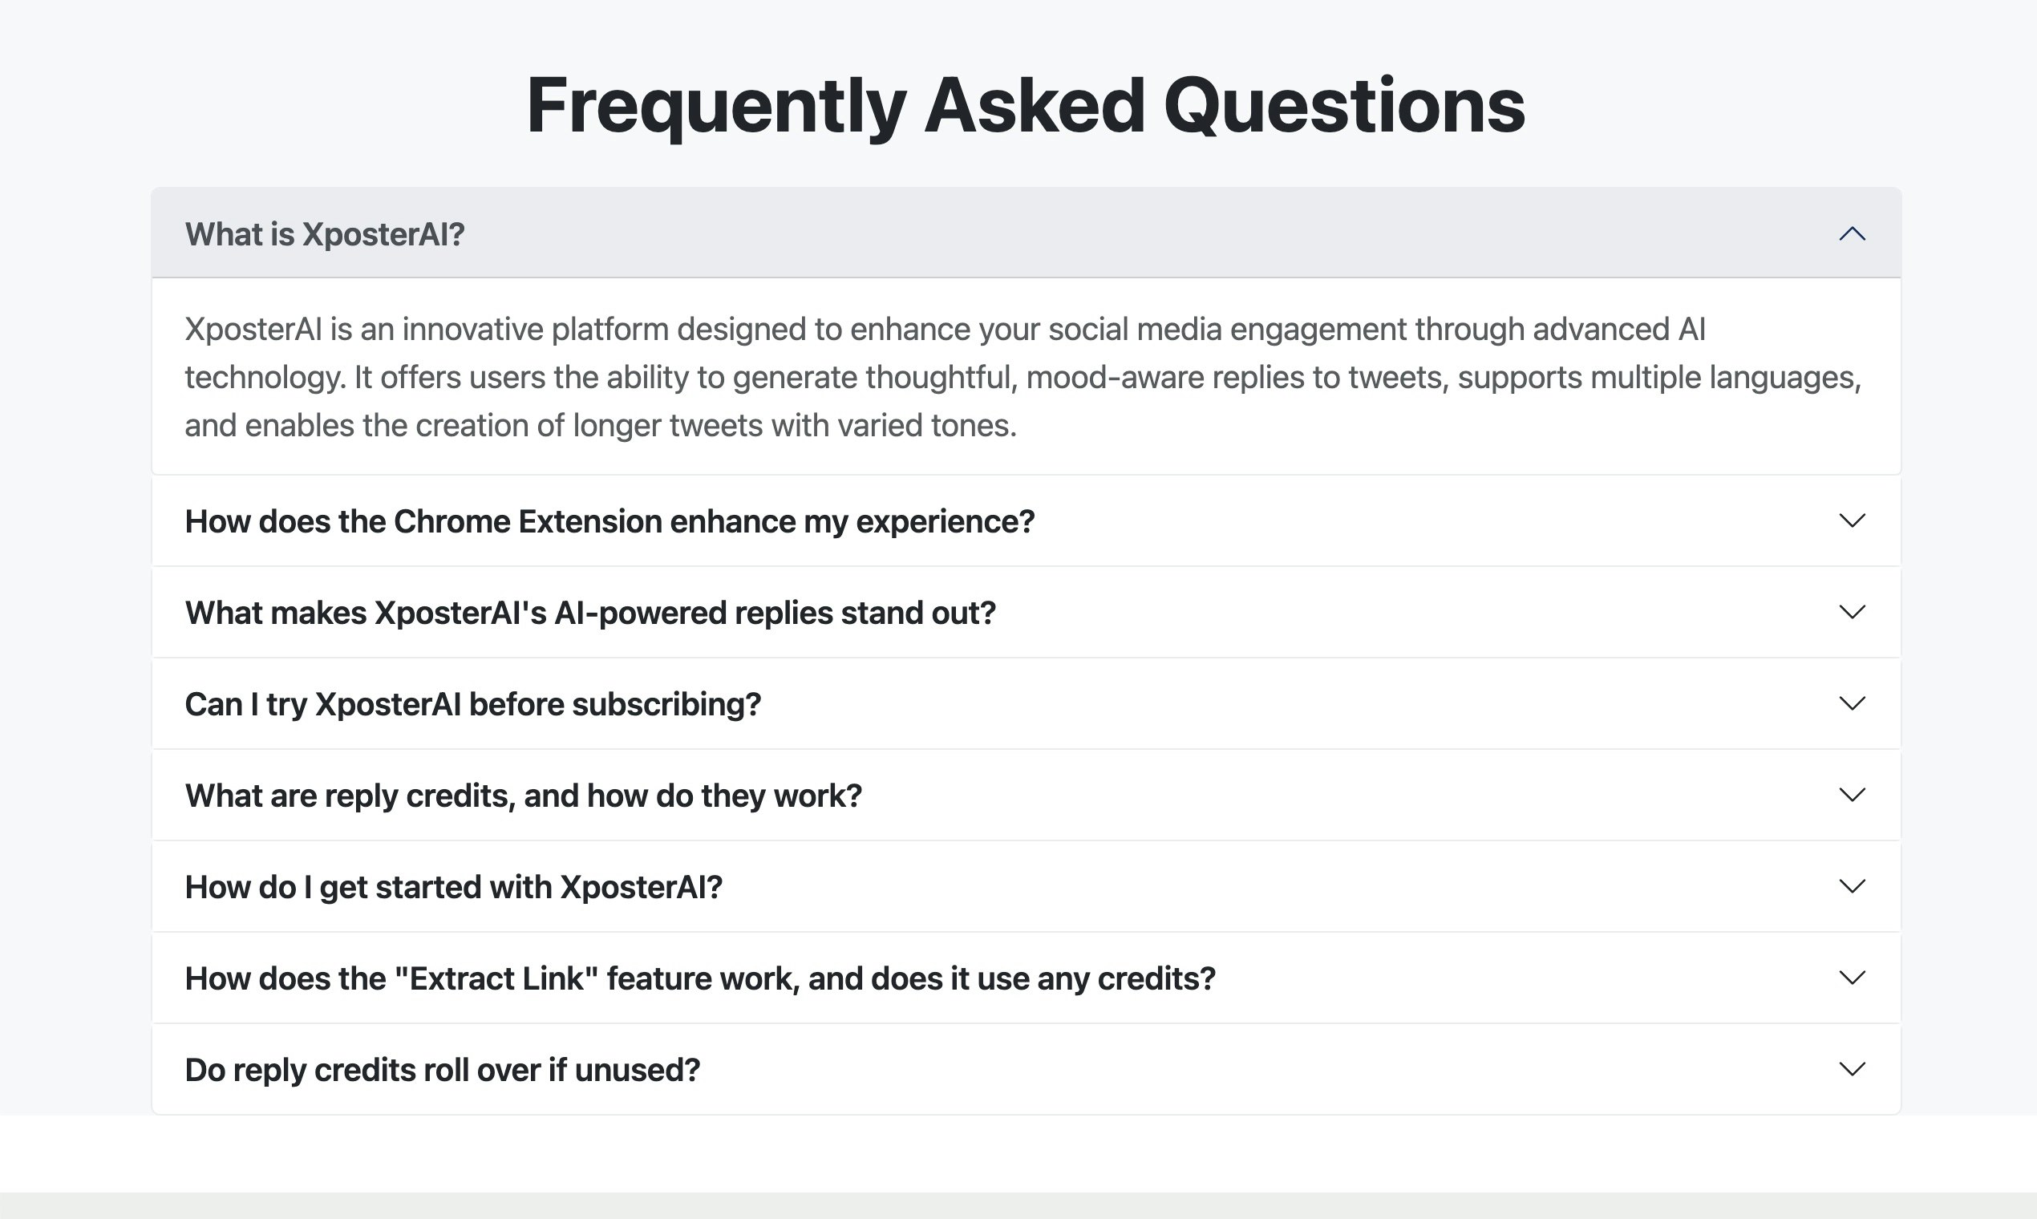This screenshot has height=1219, width=2037.
Task: Click the XposterAI description answer text
Action: (1023, 377)
